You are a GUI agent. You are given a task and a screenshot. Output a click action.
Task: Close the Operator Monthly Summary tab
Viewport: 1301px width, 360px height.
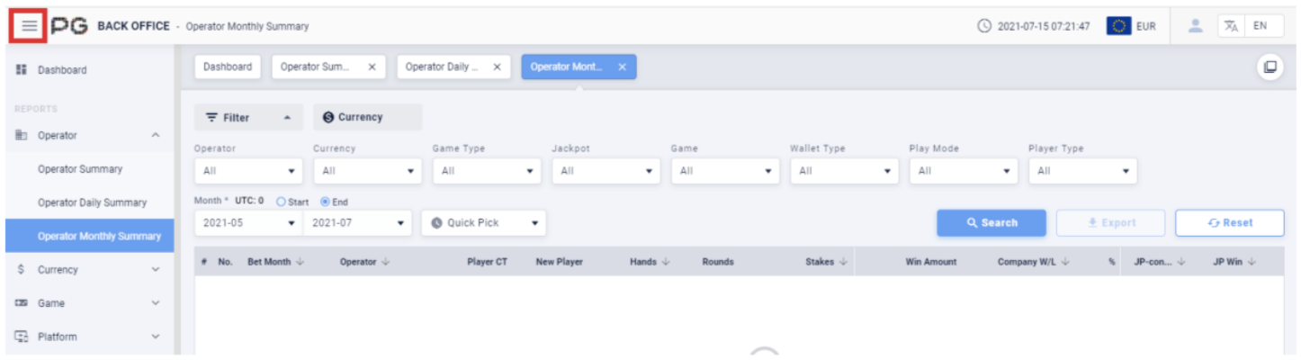tap(622, 67)
